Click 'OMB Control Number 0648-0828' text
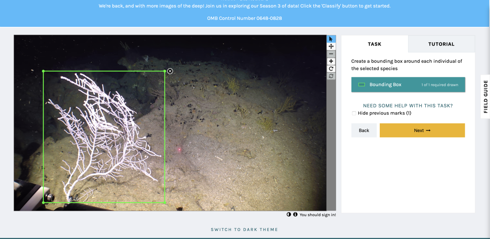The width and height of the screenshot is (490, 239). pyautogui.click(x=245, y=18)
